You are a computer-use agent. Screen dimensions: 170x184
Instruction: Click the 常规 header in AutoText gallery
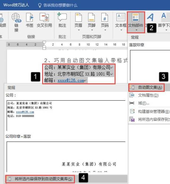(11, 88)
